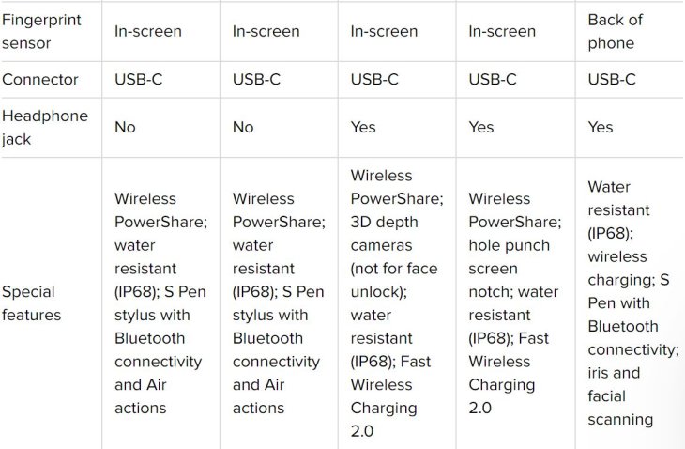Click the leftmost "USB-C" connector cell
685x449 pixels.
(138, 79)
